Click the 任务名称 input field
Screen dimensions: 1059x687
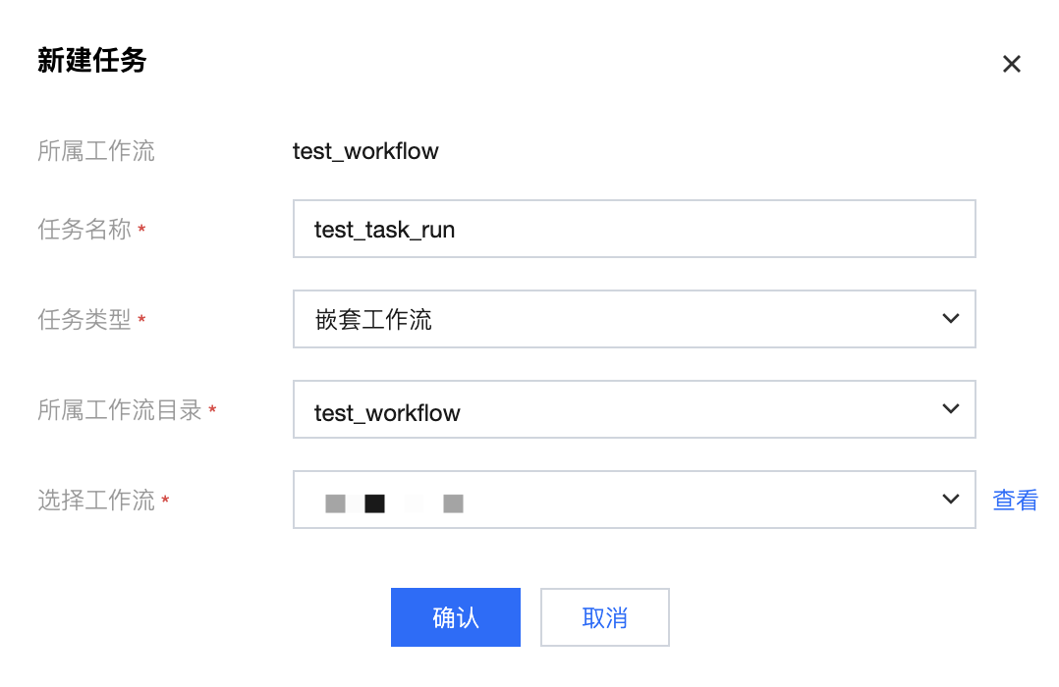point(634,229)
